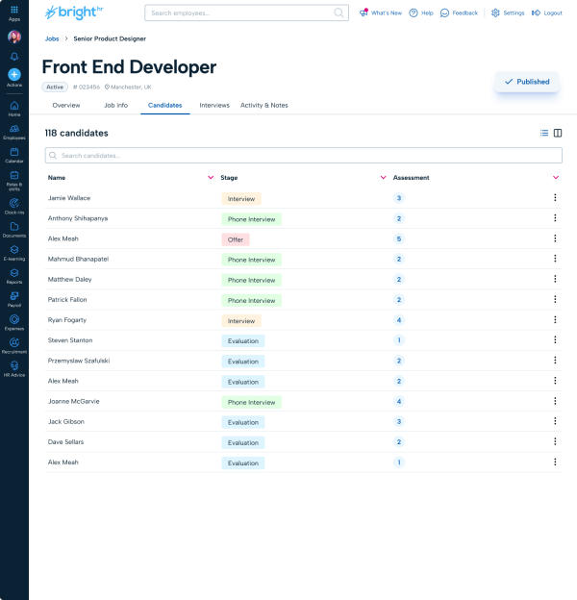Open HR Advice in the sidebar

coord(14,369)
